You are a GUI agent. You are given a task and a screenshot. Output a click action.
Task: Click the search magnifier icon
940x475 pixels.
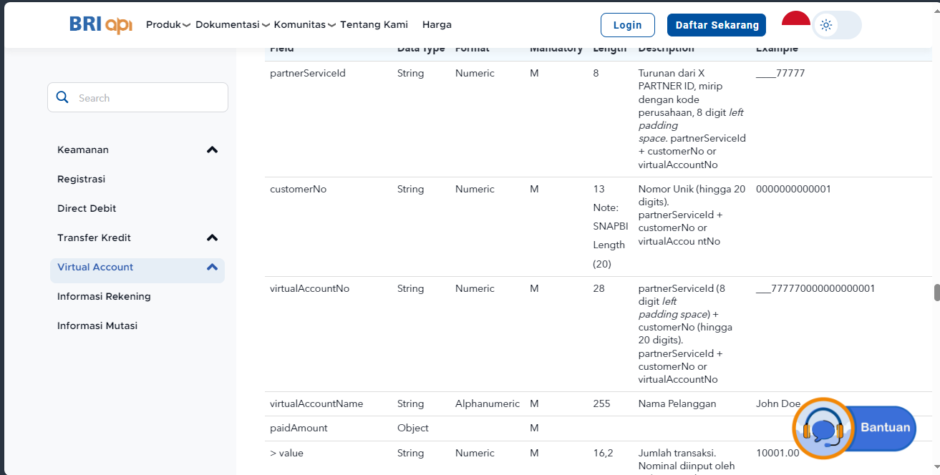[x=62, y=97]
